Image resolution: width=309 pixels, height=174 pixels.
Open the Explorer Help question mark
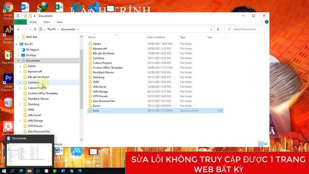click(x=267, y=22)
